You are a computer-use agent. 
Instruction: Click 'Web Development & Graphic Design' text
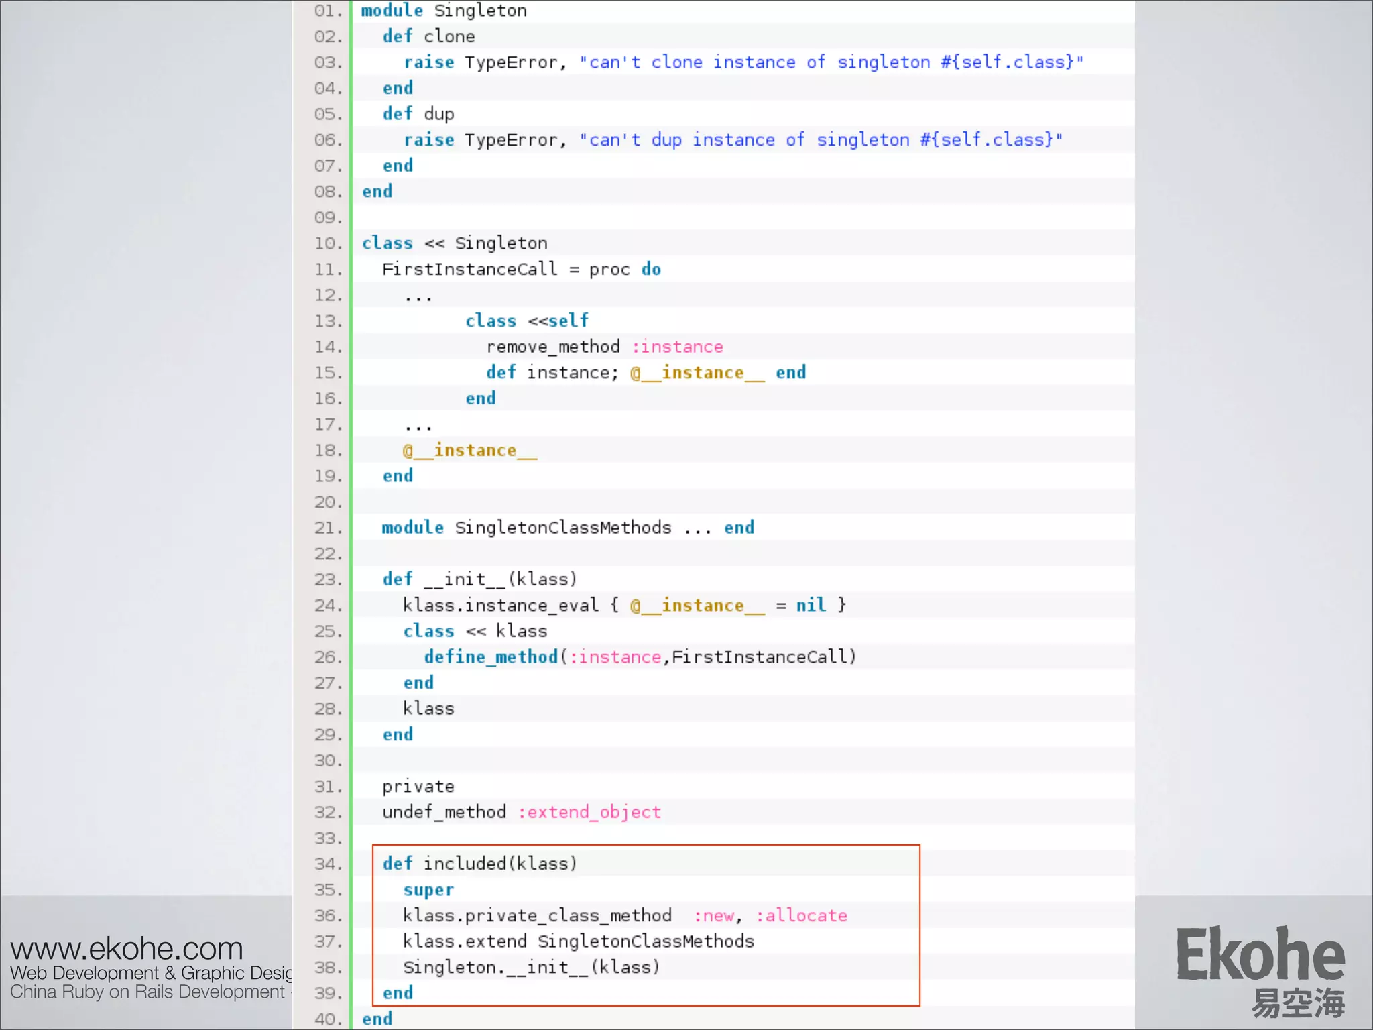(x=152, y=973)
